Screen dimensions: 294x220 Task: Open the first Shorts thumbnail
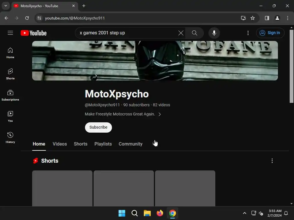tap(62, 188)
